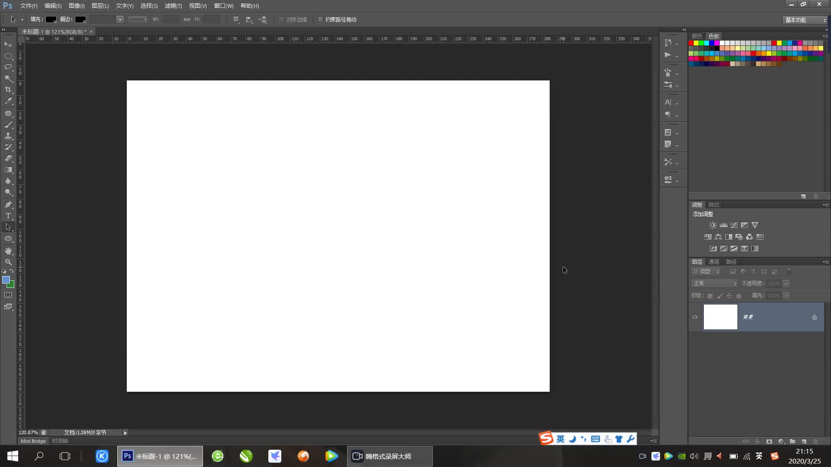This screenshot has width=831, height=467.
Task: Open the workspace dropdown
Action: [x=805, y=20]
